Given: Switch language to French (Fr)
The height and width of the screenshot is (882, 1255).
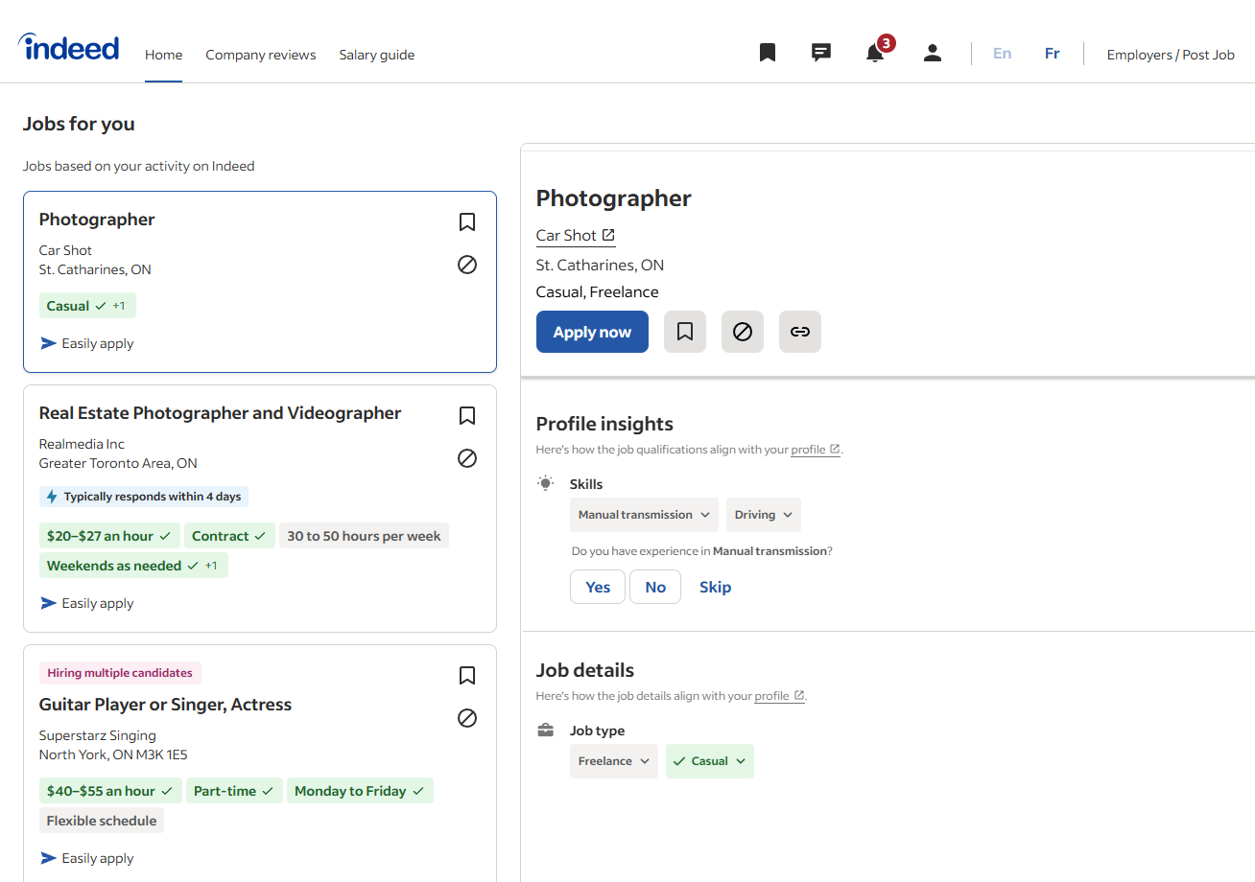Looking at the screenshot, I should 1052,54.
